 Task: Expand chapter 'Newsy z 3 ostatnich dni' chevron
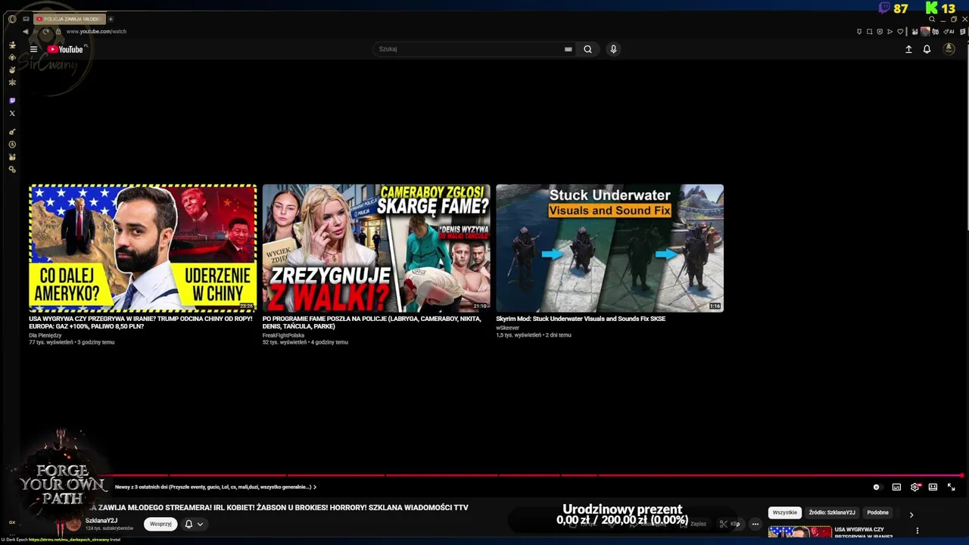point(314,487)
